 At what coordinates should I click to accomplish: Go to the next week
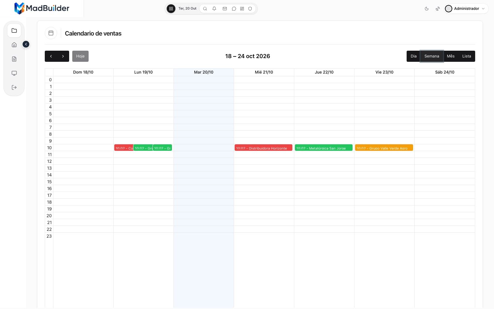pyautogui.click(x=63, y=56)
